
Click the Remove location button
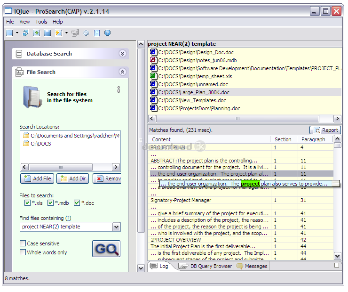[107, 178]
